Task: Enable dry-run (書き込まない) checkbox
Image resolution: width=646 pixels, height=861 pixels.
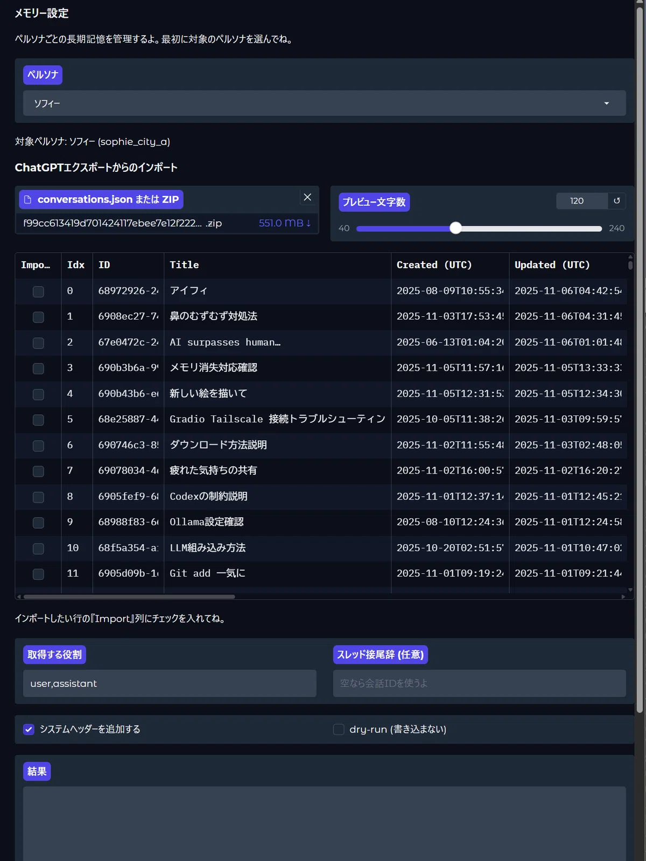Action: coord(339,729)
